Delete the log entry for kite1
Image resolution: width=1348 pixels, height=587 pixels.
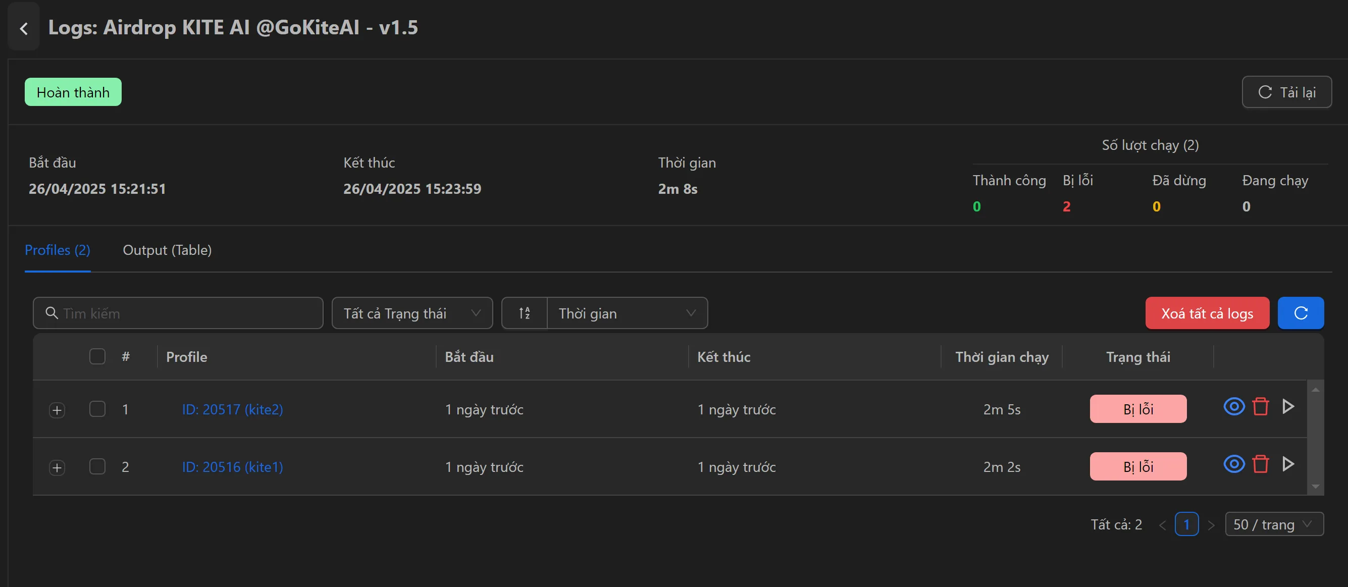[1261, 464]
